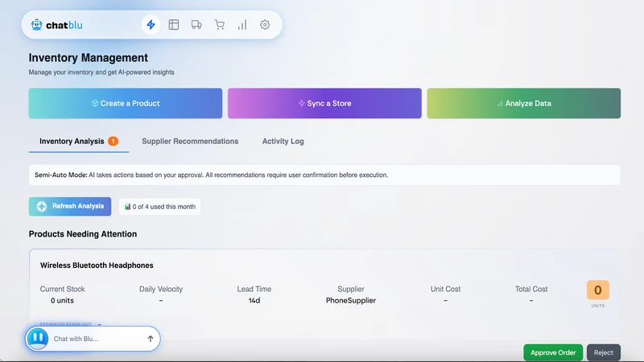Click the Products Needing Attention heading
644x362 pixels.
(x=83, y=234)
